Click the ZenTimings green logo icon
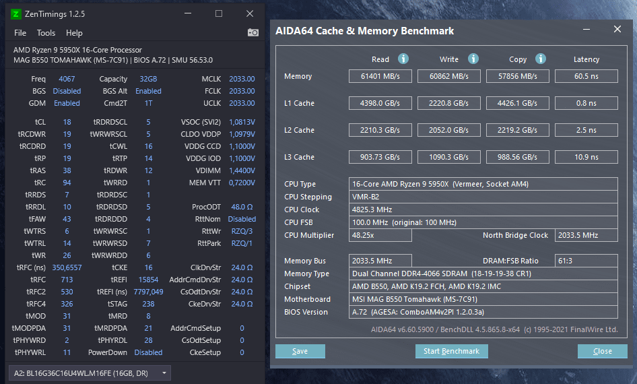The width and height of the screenshot is (637, 384). pyautogui.click(x=15, y=14)
